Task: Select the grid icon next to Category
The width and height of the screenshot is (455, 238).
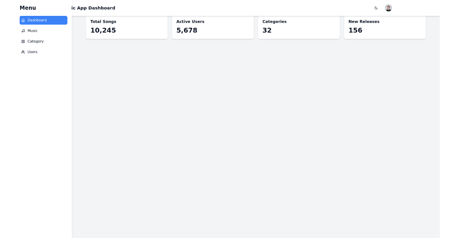Action: (23, 41)
